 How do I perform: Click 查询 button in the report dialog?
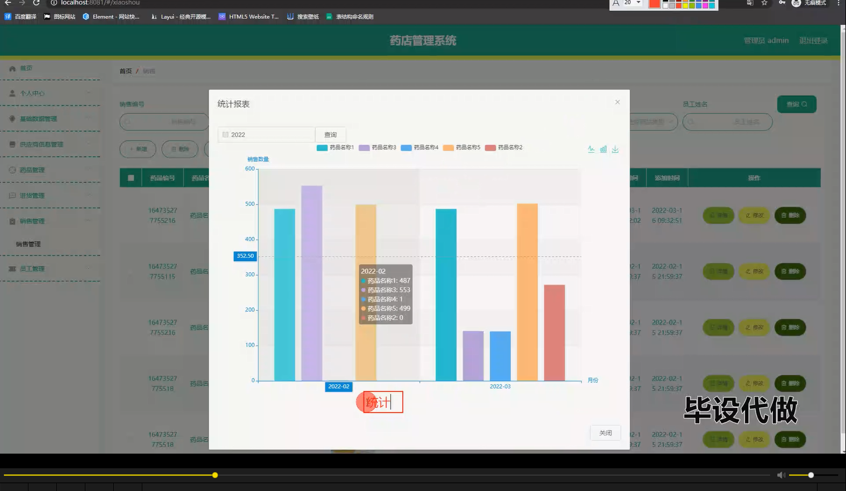click(x=330, y=134)
